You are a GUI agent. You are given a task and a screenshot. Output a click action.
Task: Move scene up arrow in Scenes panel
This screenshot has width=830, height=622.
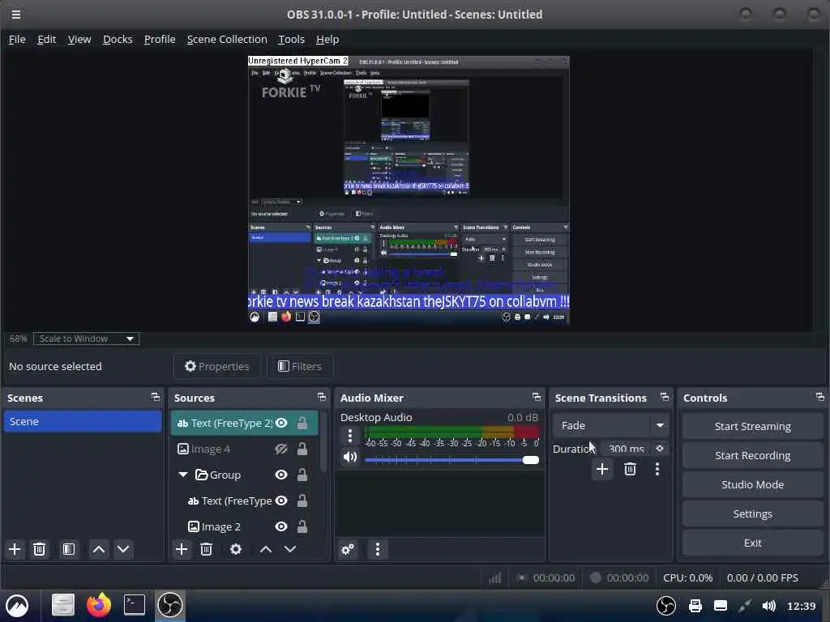tap(98, 549)
